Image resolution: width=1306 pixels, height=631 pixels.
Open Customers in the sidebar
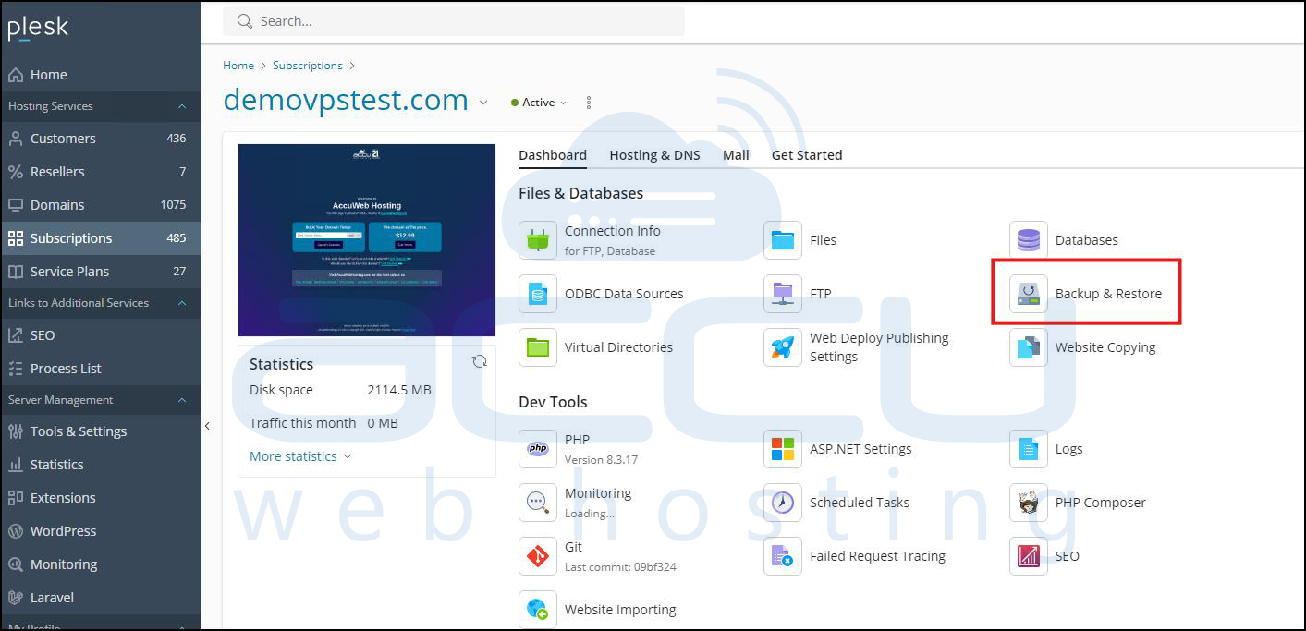pyautogui.click(x=100, y=139)
